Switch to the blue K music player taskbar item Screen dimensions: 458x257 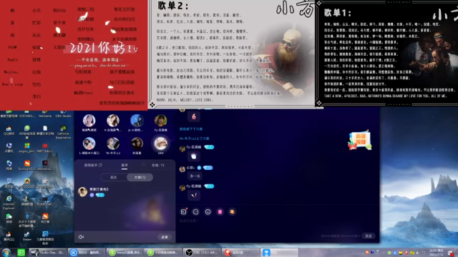[x=86, y=252]
